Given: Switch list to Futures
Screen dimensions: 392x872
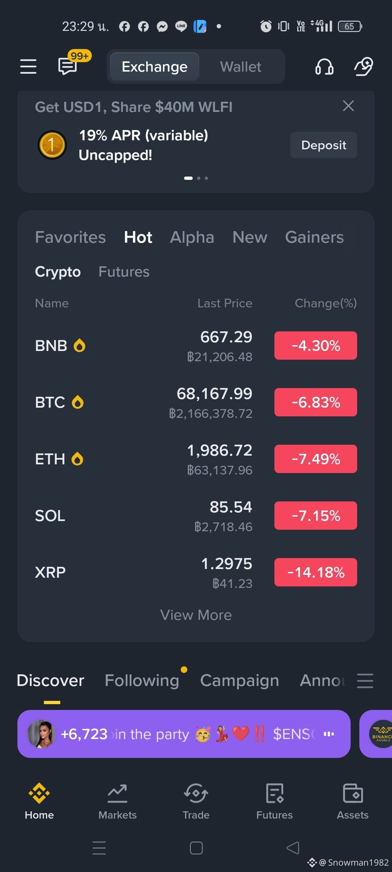Looking at the screenshot, I should click(x=124, y=272).
